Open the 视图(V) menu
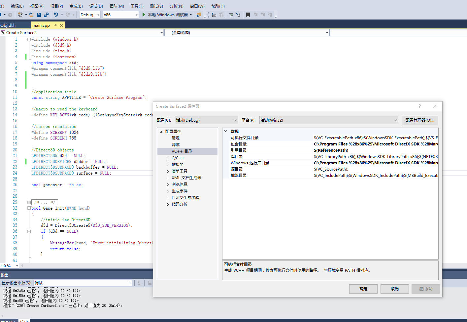 (37, 6)
